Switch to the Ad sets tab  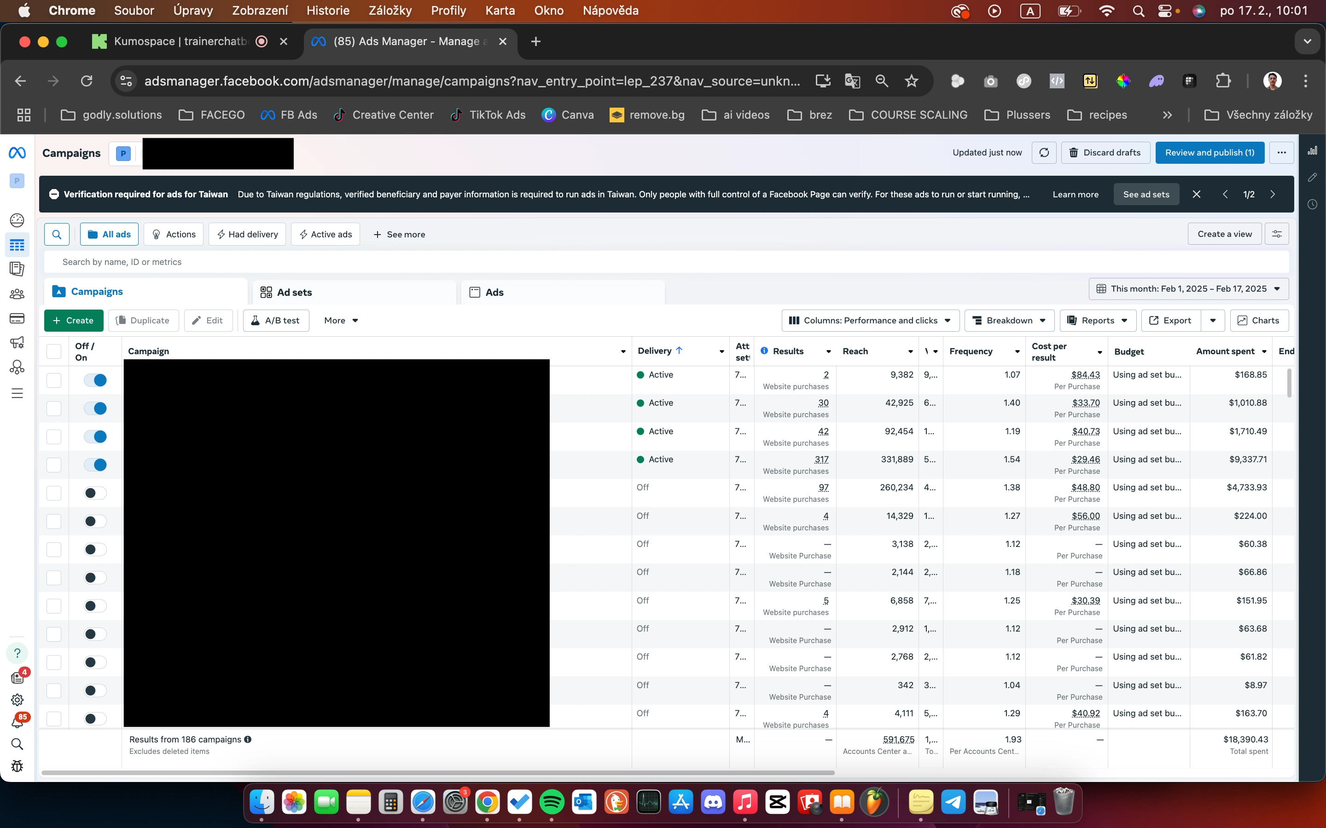coord(294,293)
